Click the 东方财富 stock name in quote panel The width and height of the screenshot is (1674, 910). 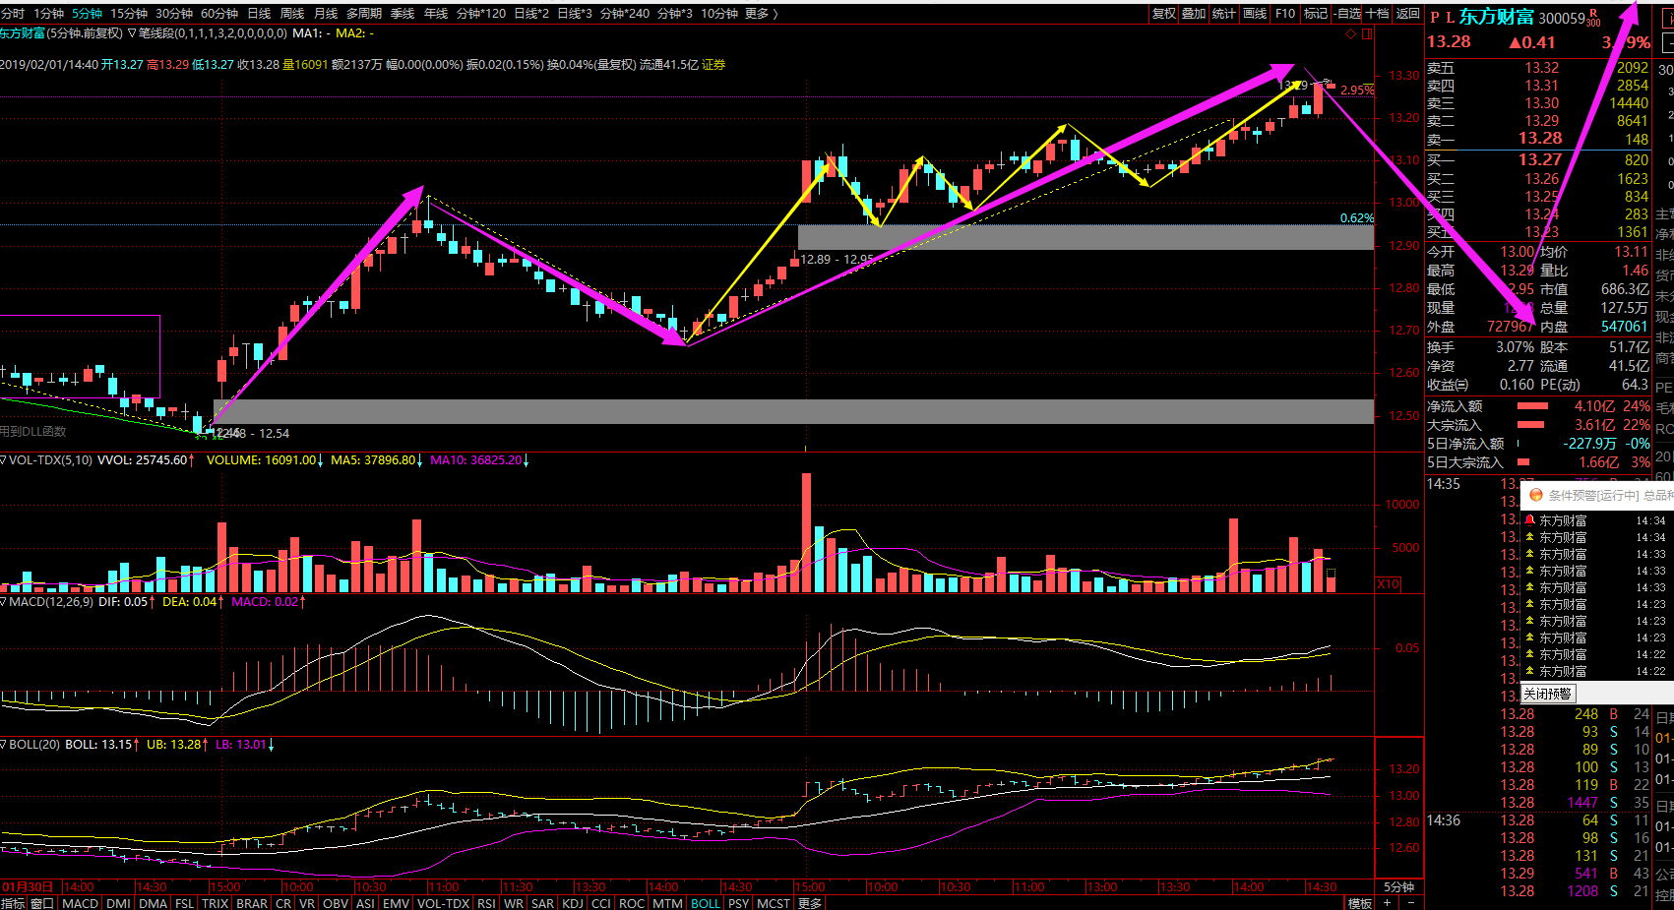[x=1496, y=17]
